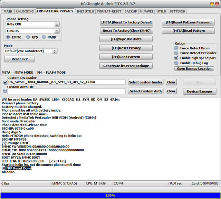221x199 pixels.
Task: Uncheck Enable high speed port
Action: coord(176,58)
